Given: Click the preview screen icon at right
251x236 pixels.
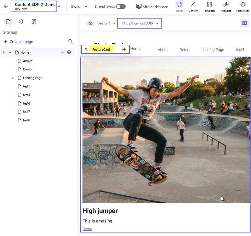Looking at the screenshot, I should click(244, 23).
